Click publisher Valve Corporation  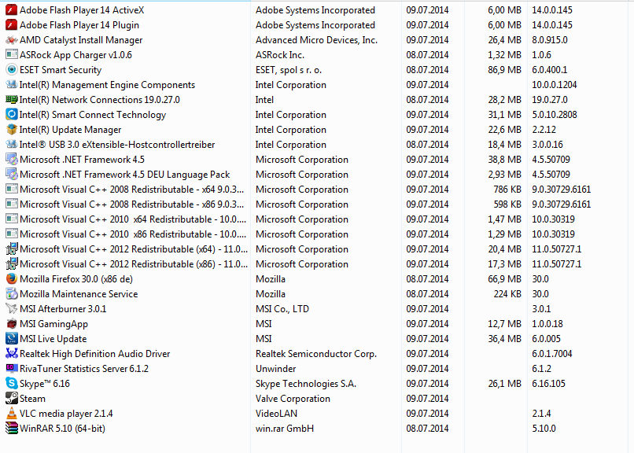(293, 399)
